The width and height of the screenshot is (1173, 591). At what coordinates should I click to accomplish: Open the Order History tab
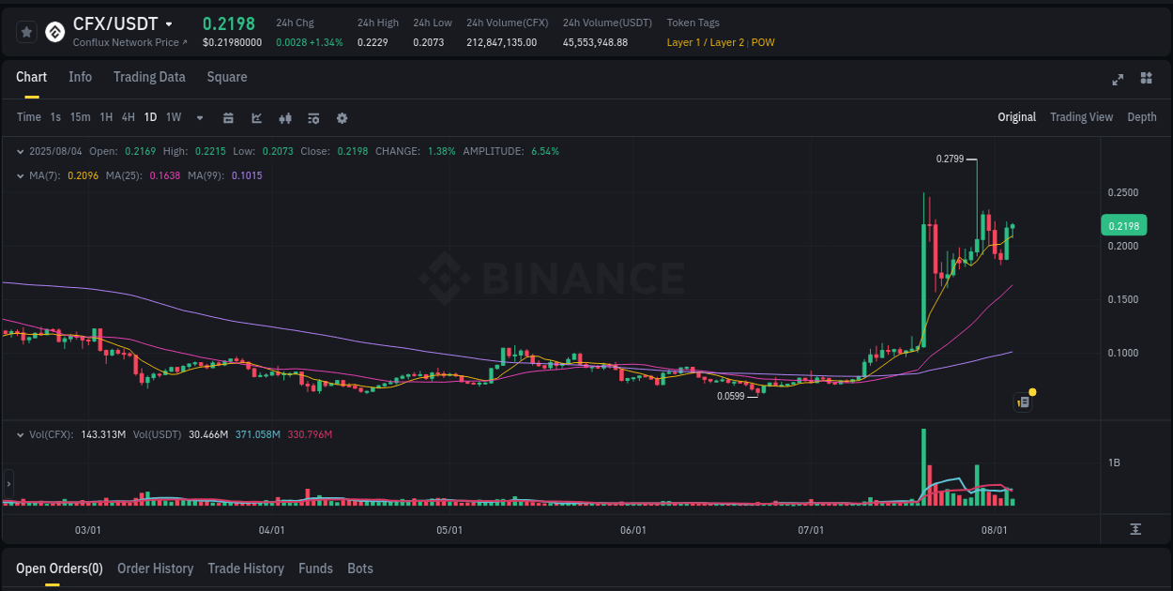pyautogui.click(x=155, y=568)
